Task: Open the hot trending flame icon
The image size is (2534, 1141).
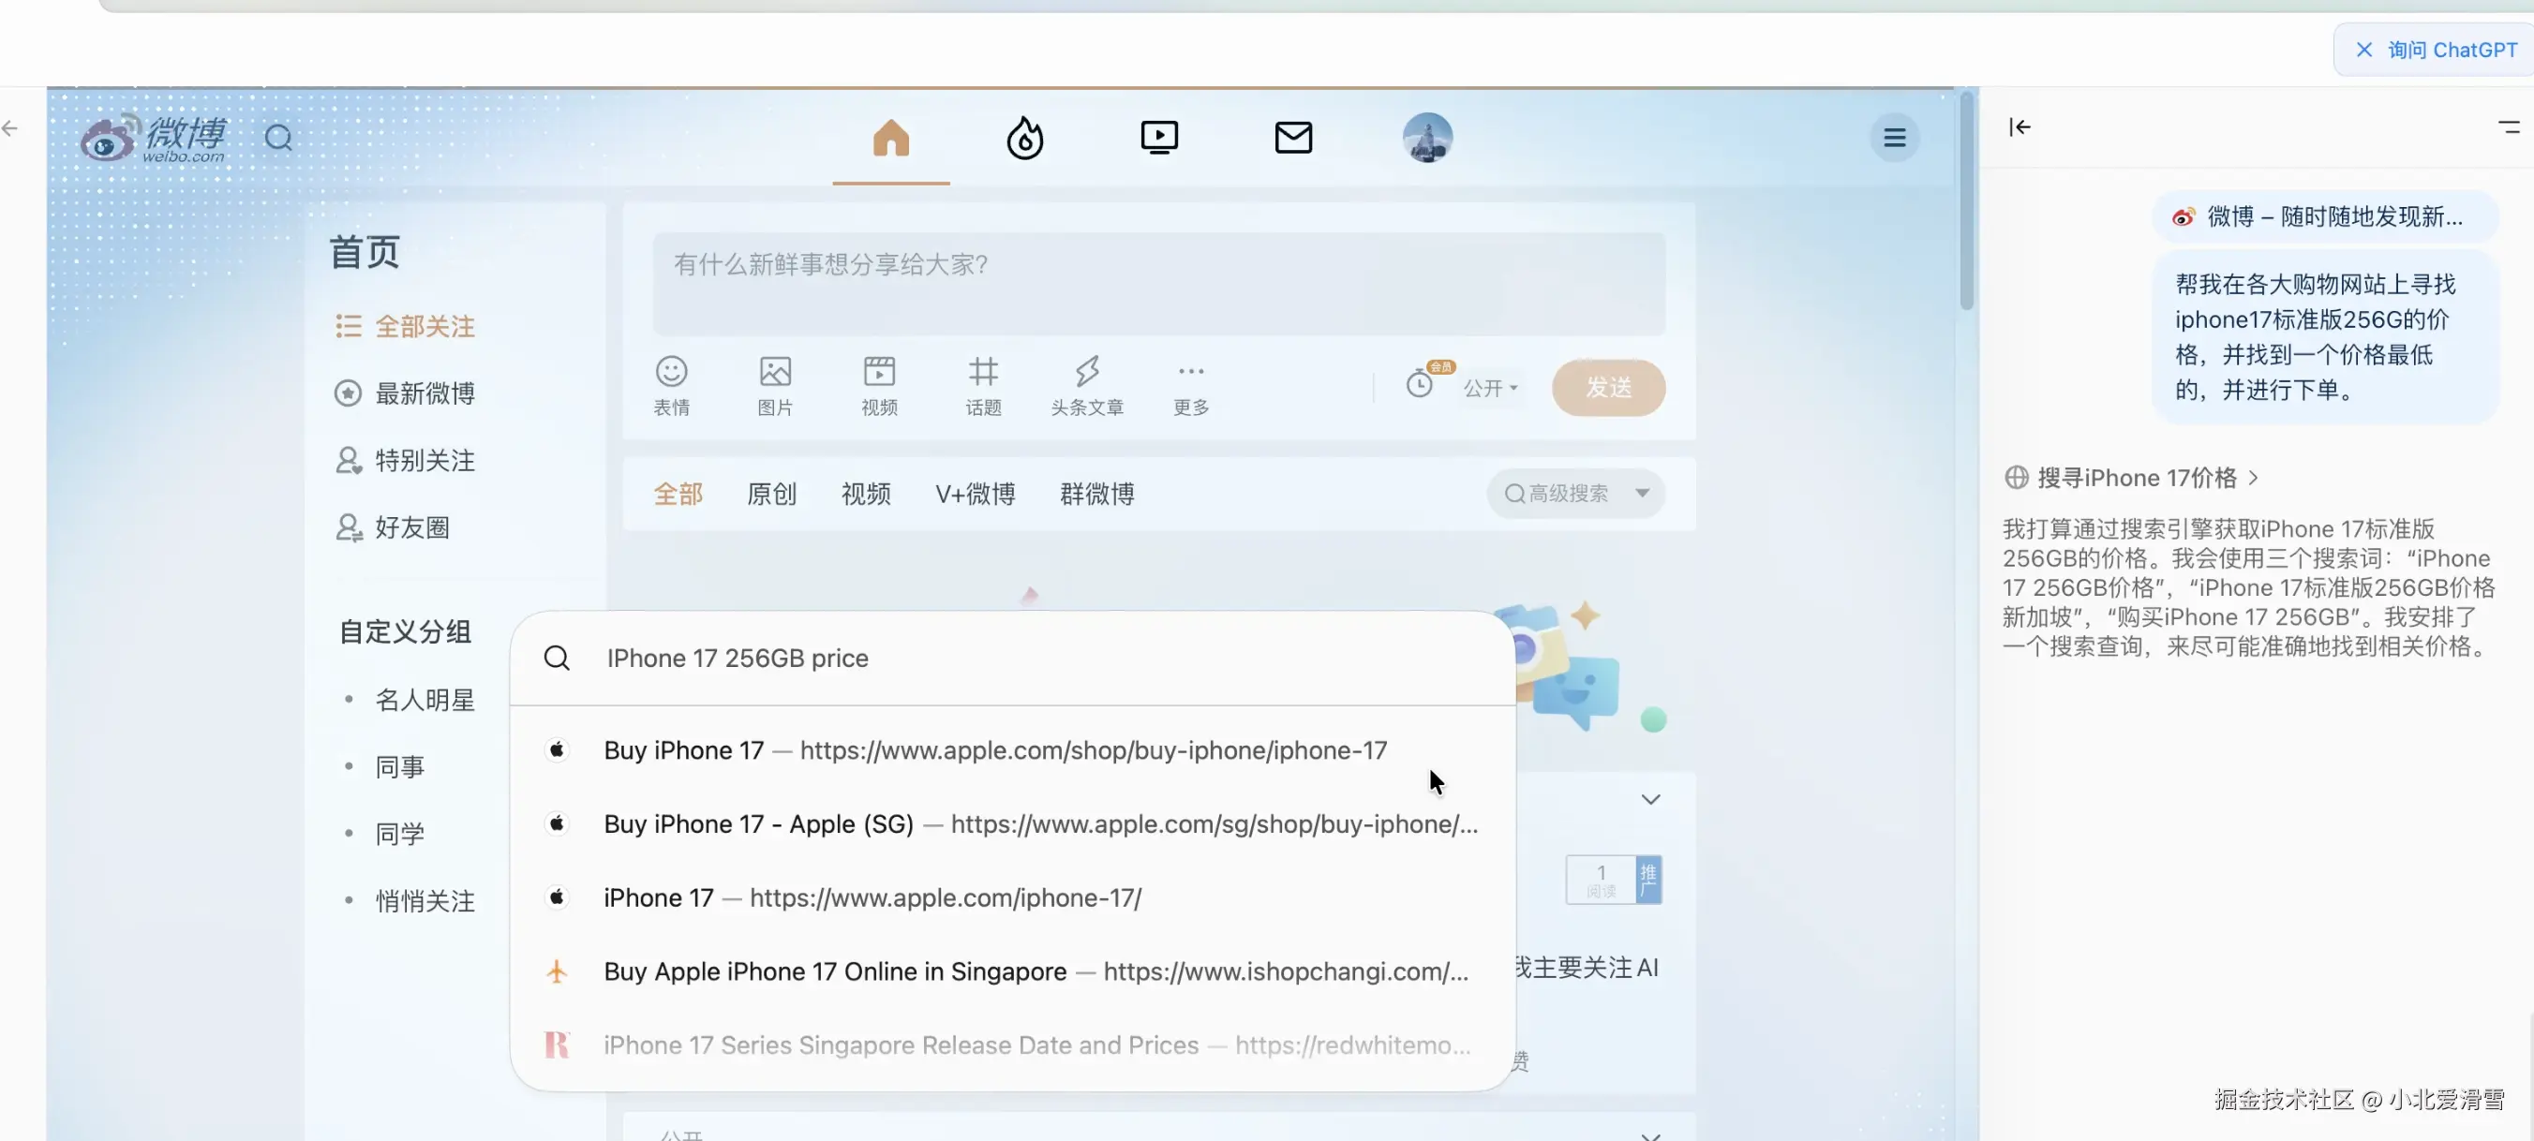Action: [1024, 138]
